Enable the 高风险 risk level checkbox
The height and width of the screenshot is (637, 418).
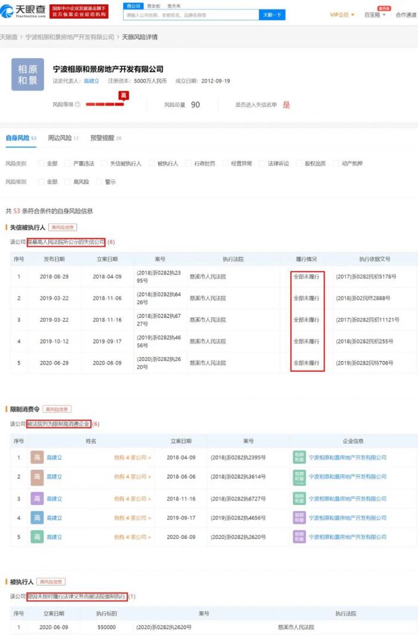[x=69, y=182]
